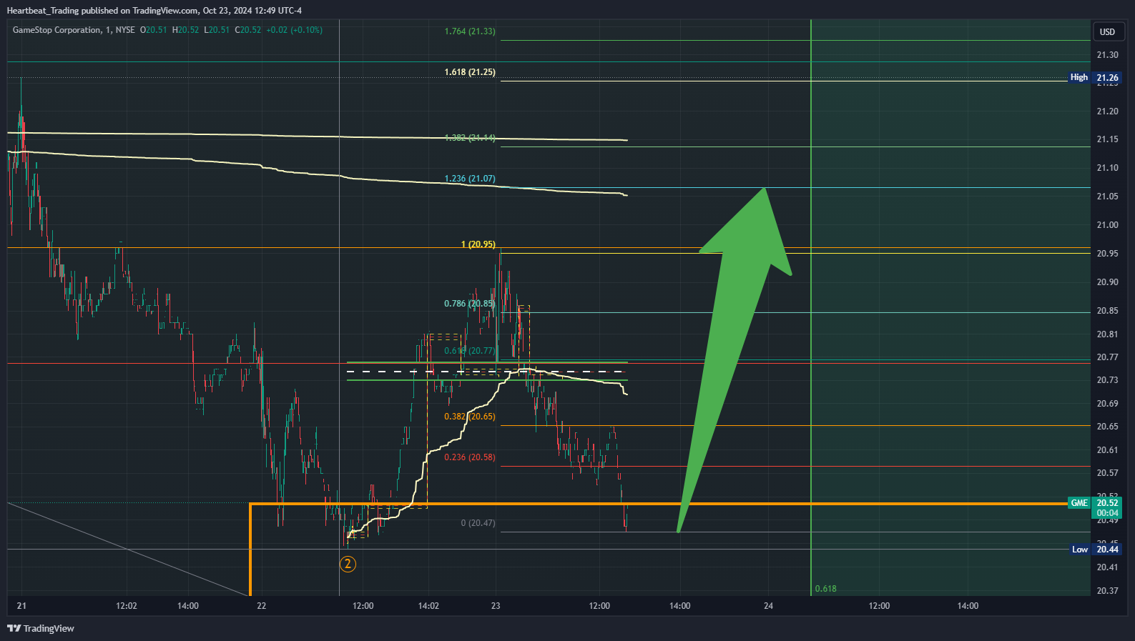The width and height of the screenshot is (1135, 641).
Task: Click 12:02 on the time axis
Action: 127,606
